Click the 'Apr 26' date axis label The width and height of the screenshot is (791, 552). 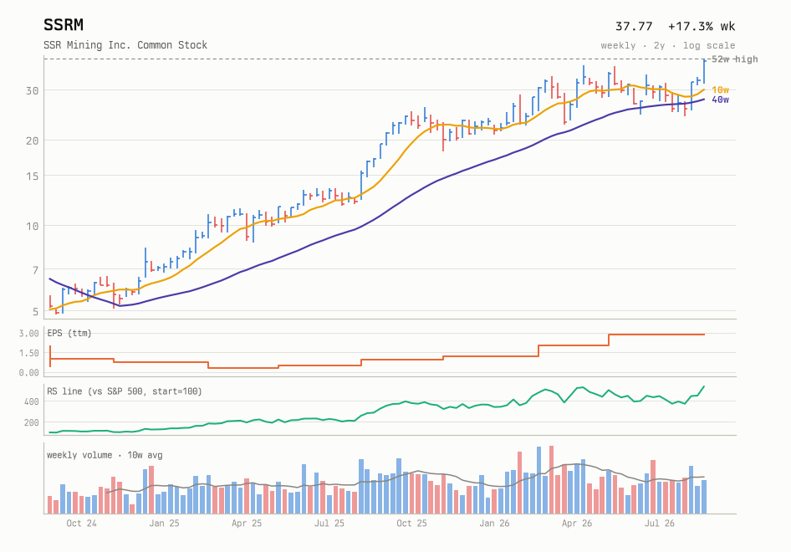point(577,524)
